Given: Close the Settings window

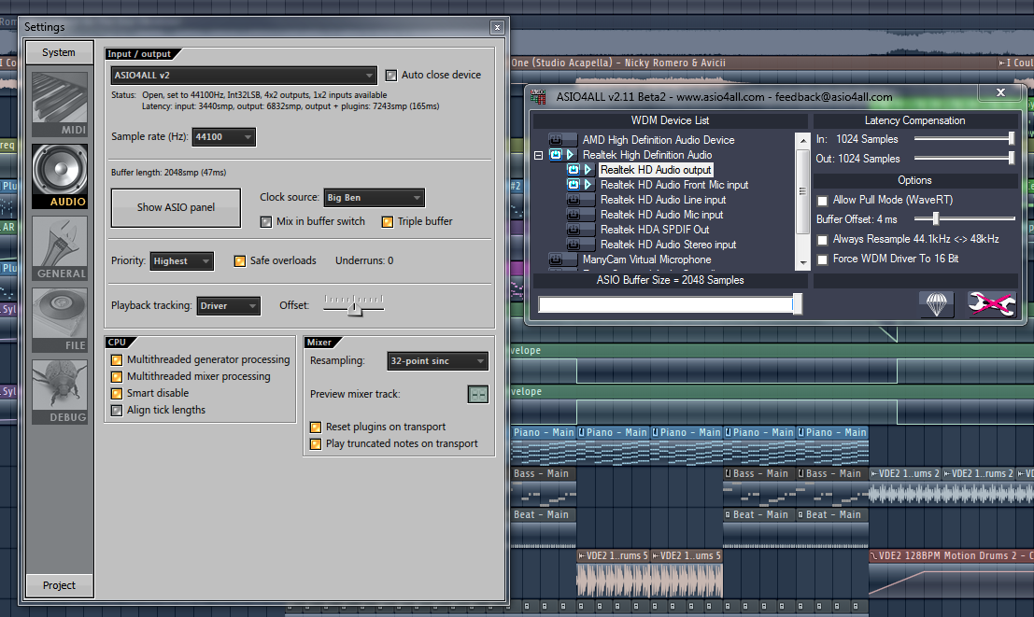Looking at the screenshot, I should pyautogui.click(x=497, y=27).
